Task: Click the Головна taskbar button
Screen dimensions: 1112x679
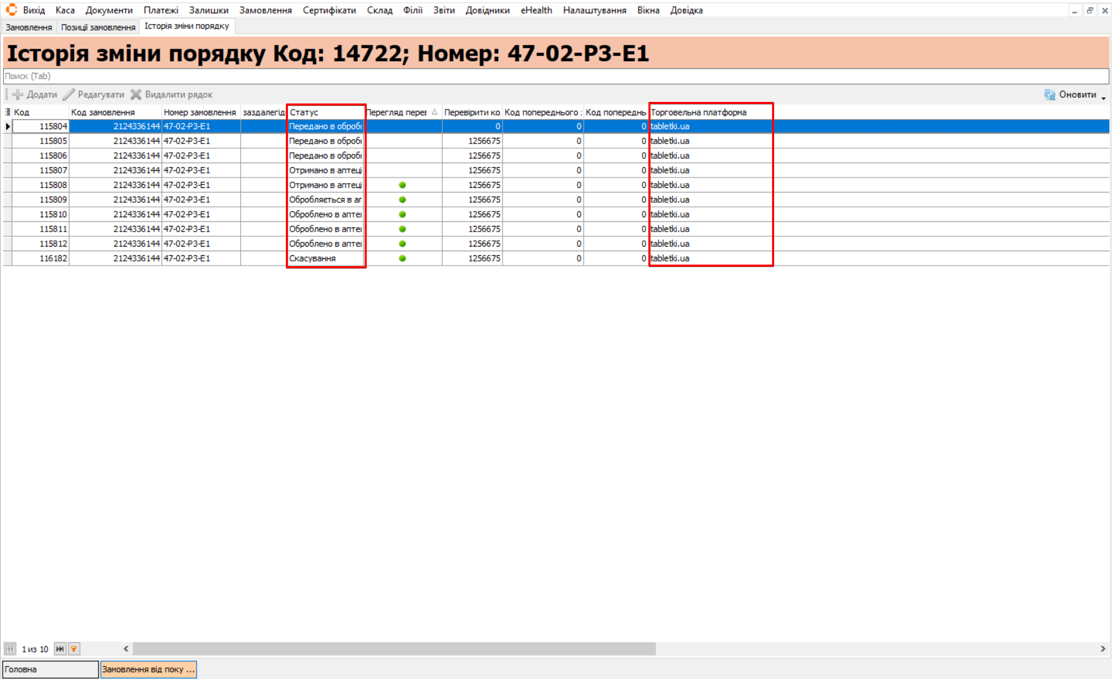Action: (50, 669)
